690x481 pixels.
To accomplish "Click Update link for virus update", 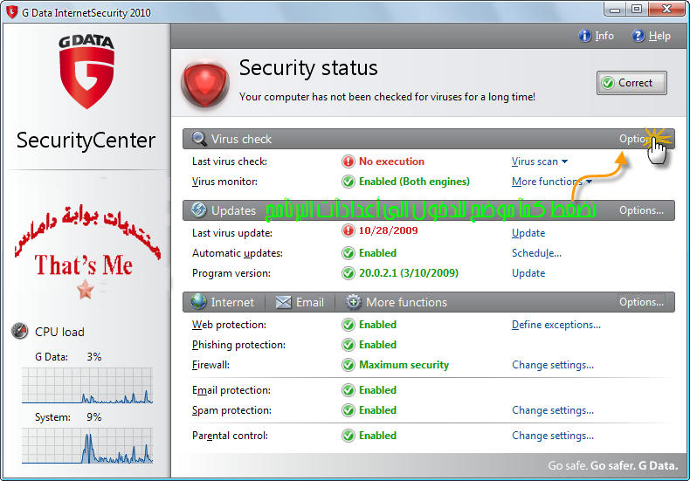I will tap(528, 233).
